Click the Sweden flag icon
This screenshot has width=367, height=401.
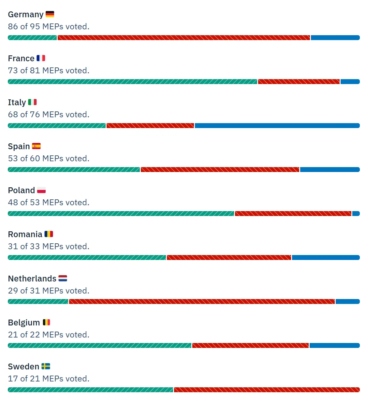pos(46,366)
